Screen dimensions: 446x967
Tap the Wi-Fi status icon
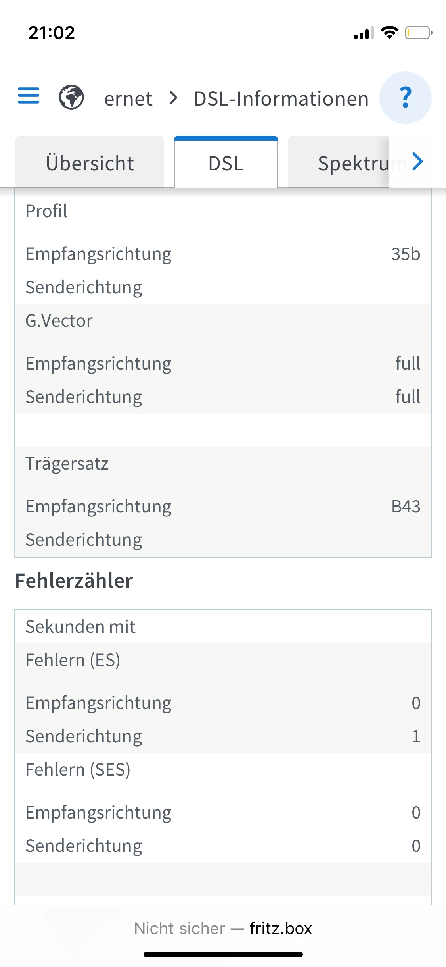tap(389, 33)
